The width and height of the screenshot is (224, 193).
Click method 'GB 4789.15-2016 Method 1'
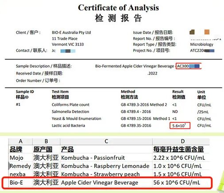(x=145, y=118)
